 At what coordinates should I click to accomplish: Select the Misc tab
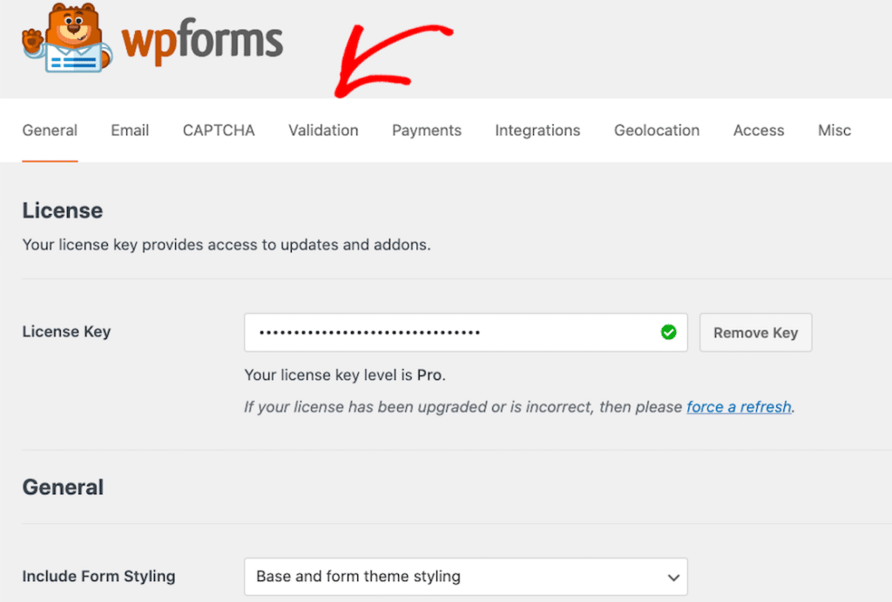point(834,130)
